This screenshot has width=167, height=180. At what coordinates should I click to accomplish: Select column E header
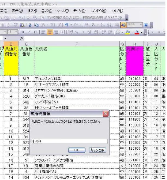click(26, 44)
